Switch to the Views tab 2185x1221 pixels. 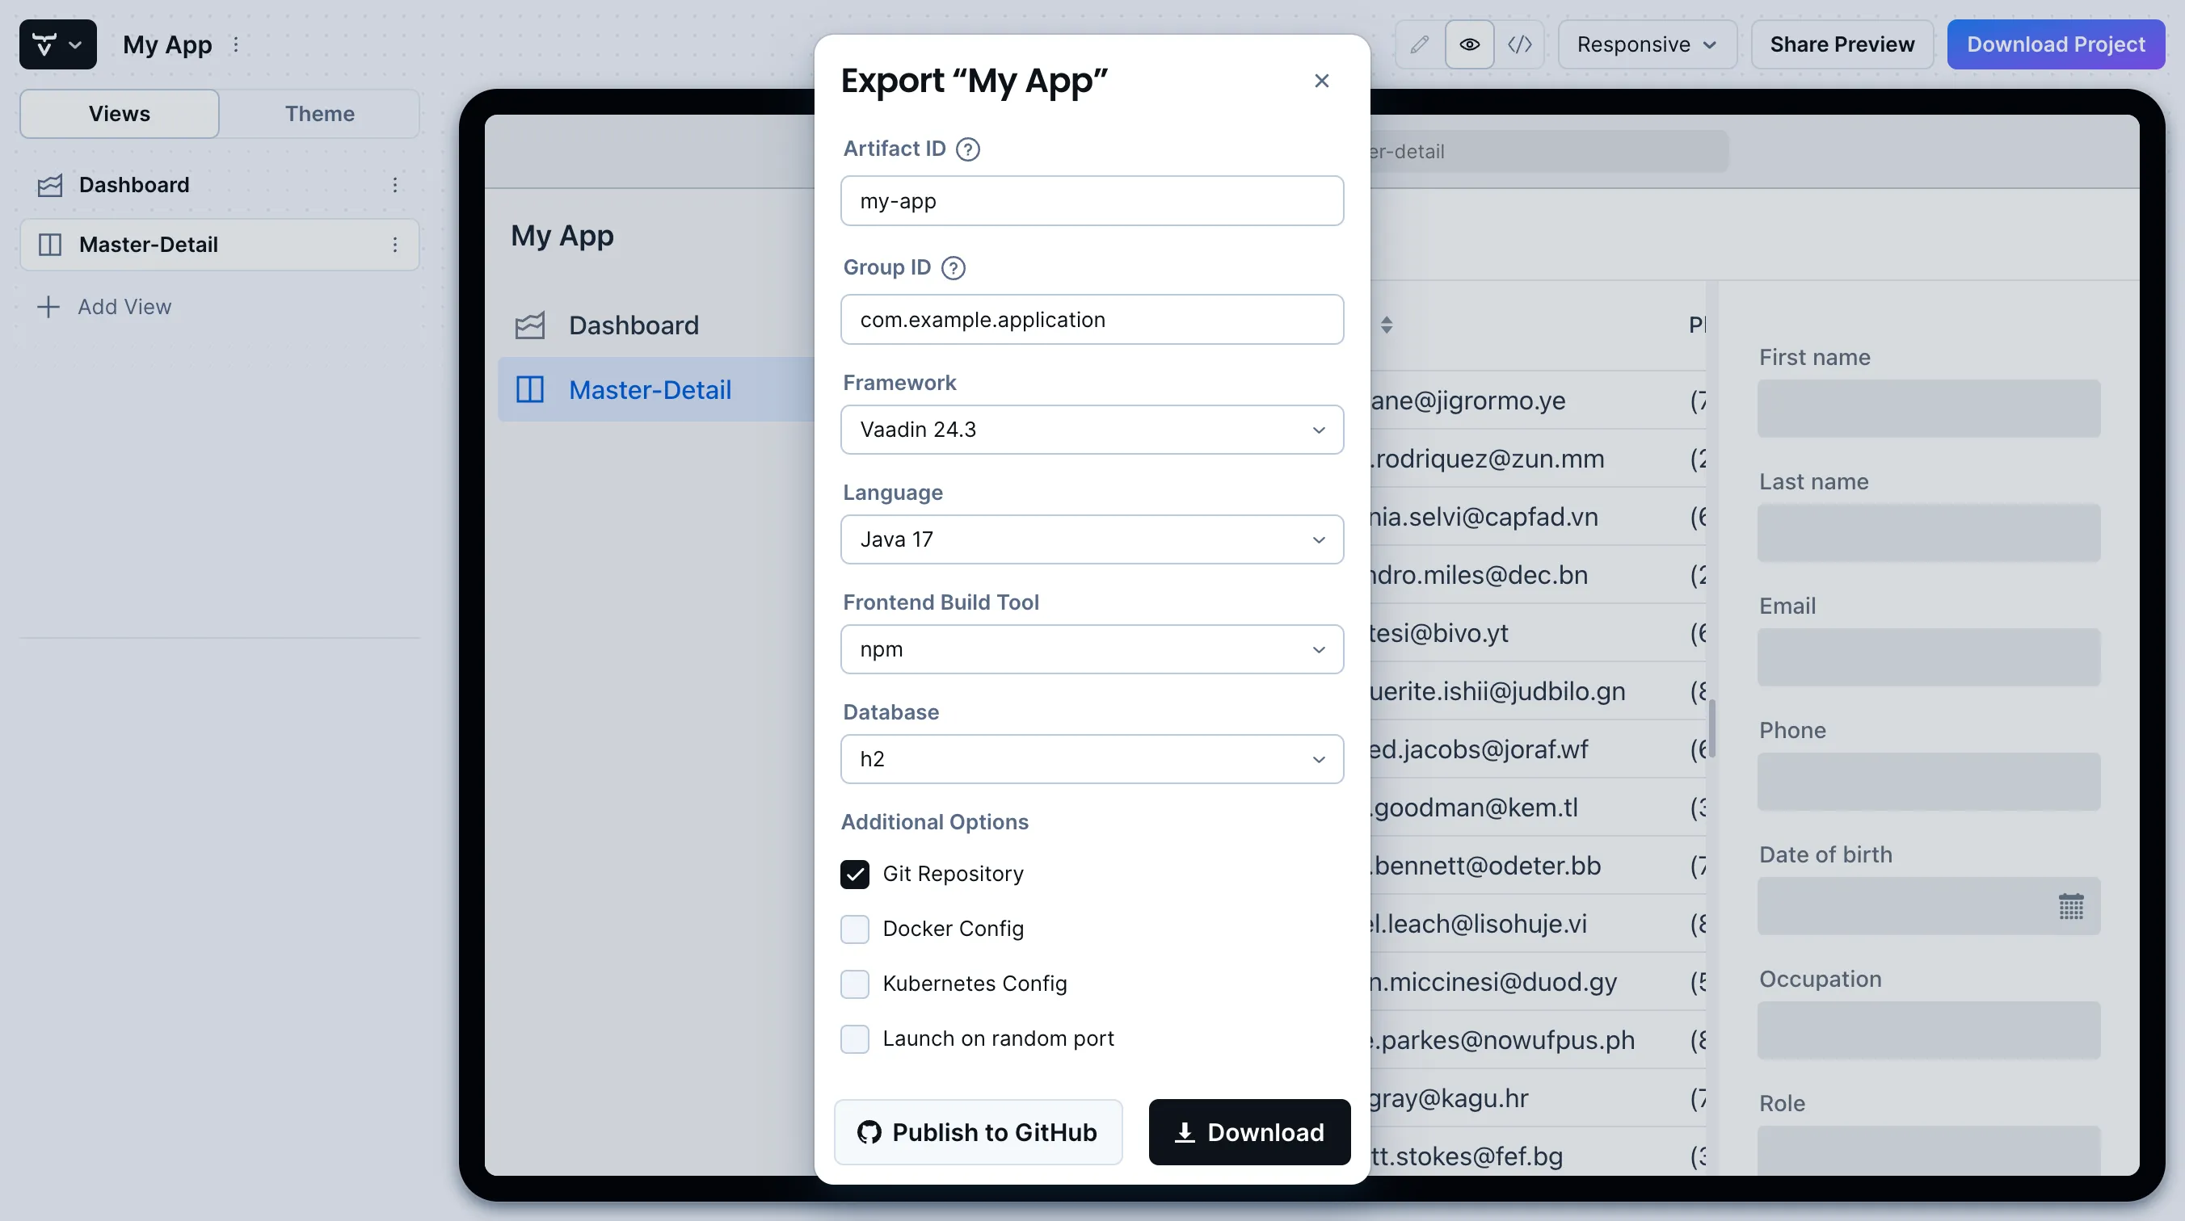pos(120,114)
